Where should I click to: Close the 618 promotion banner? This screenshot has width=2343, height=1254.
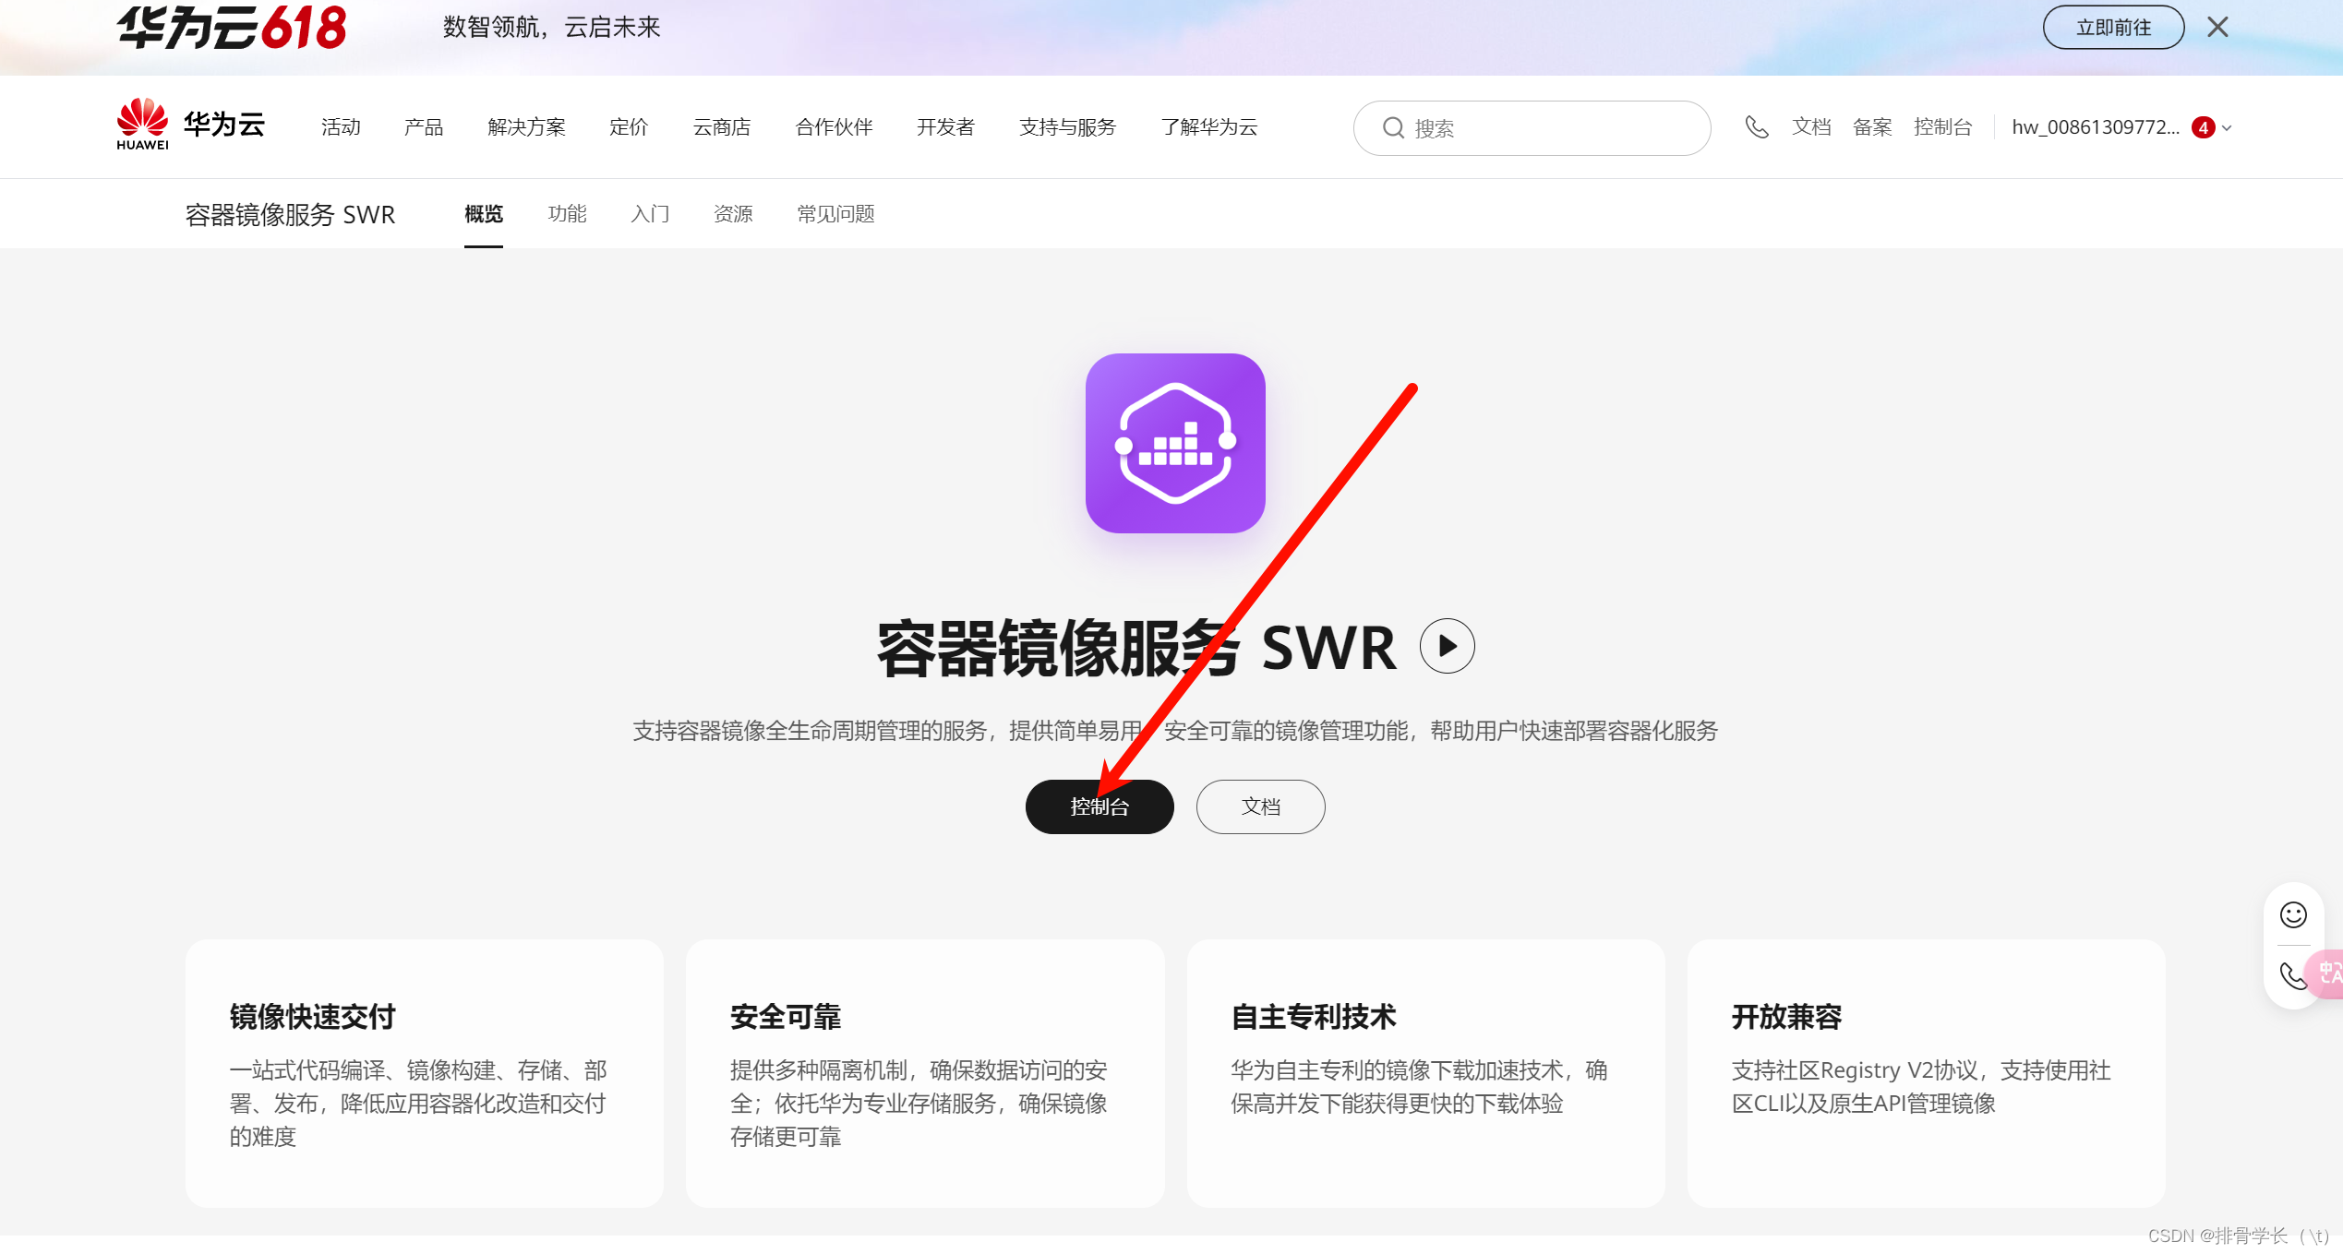[x=2217, y=27]
